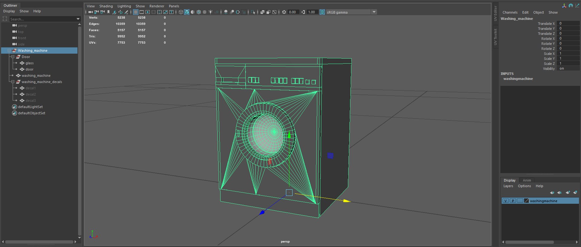Toggle X-Ray display icon

click(x=262, y=12)
